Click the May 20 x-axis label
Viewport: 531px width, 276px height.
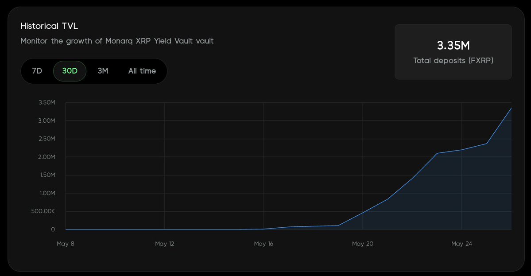(362, 244)
